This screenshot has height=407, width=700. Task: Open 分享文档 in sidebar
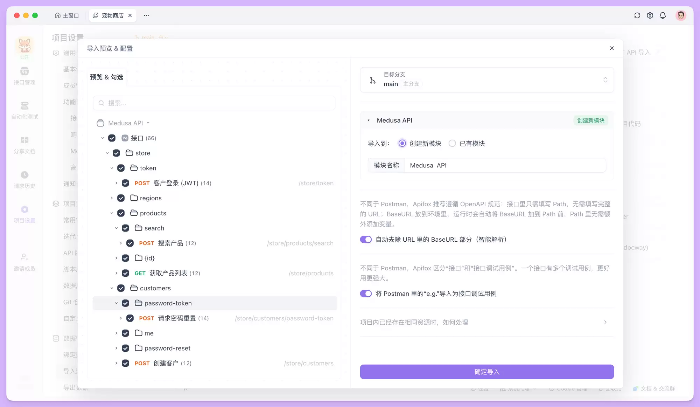[24, 145]
